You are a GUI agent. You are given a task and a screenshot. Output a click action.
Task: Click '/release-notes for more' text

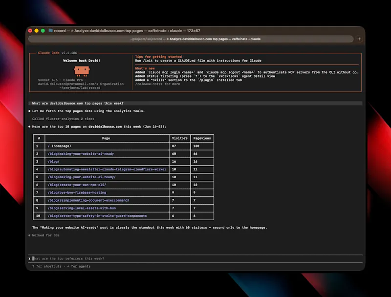click(x=157, y=84)
